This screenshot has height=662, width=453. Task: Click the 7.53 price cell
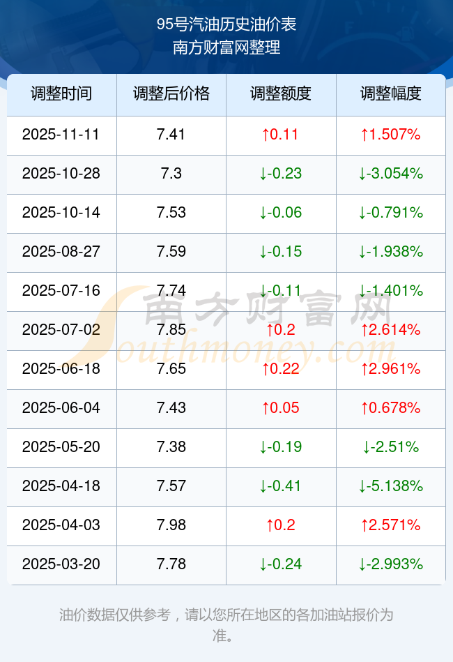pos(171,213)
